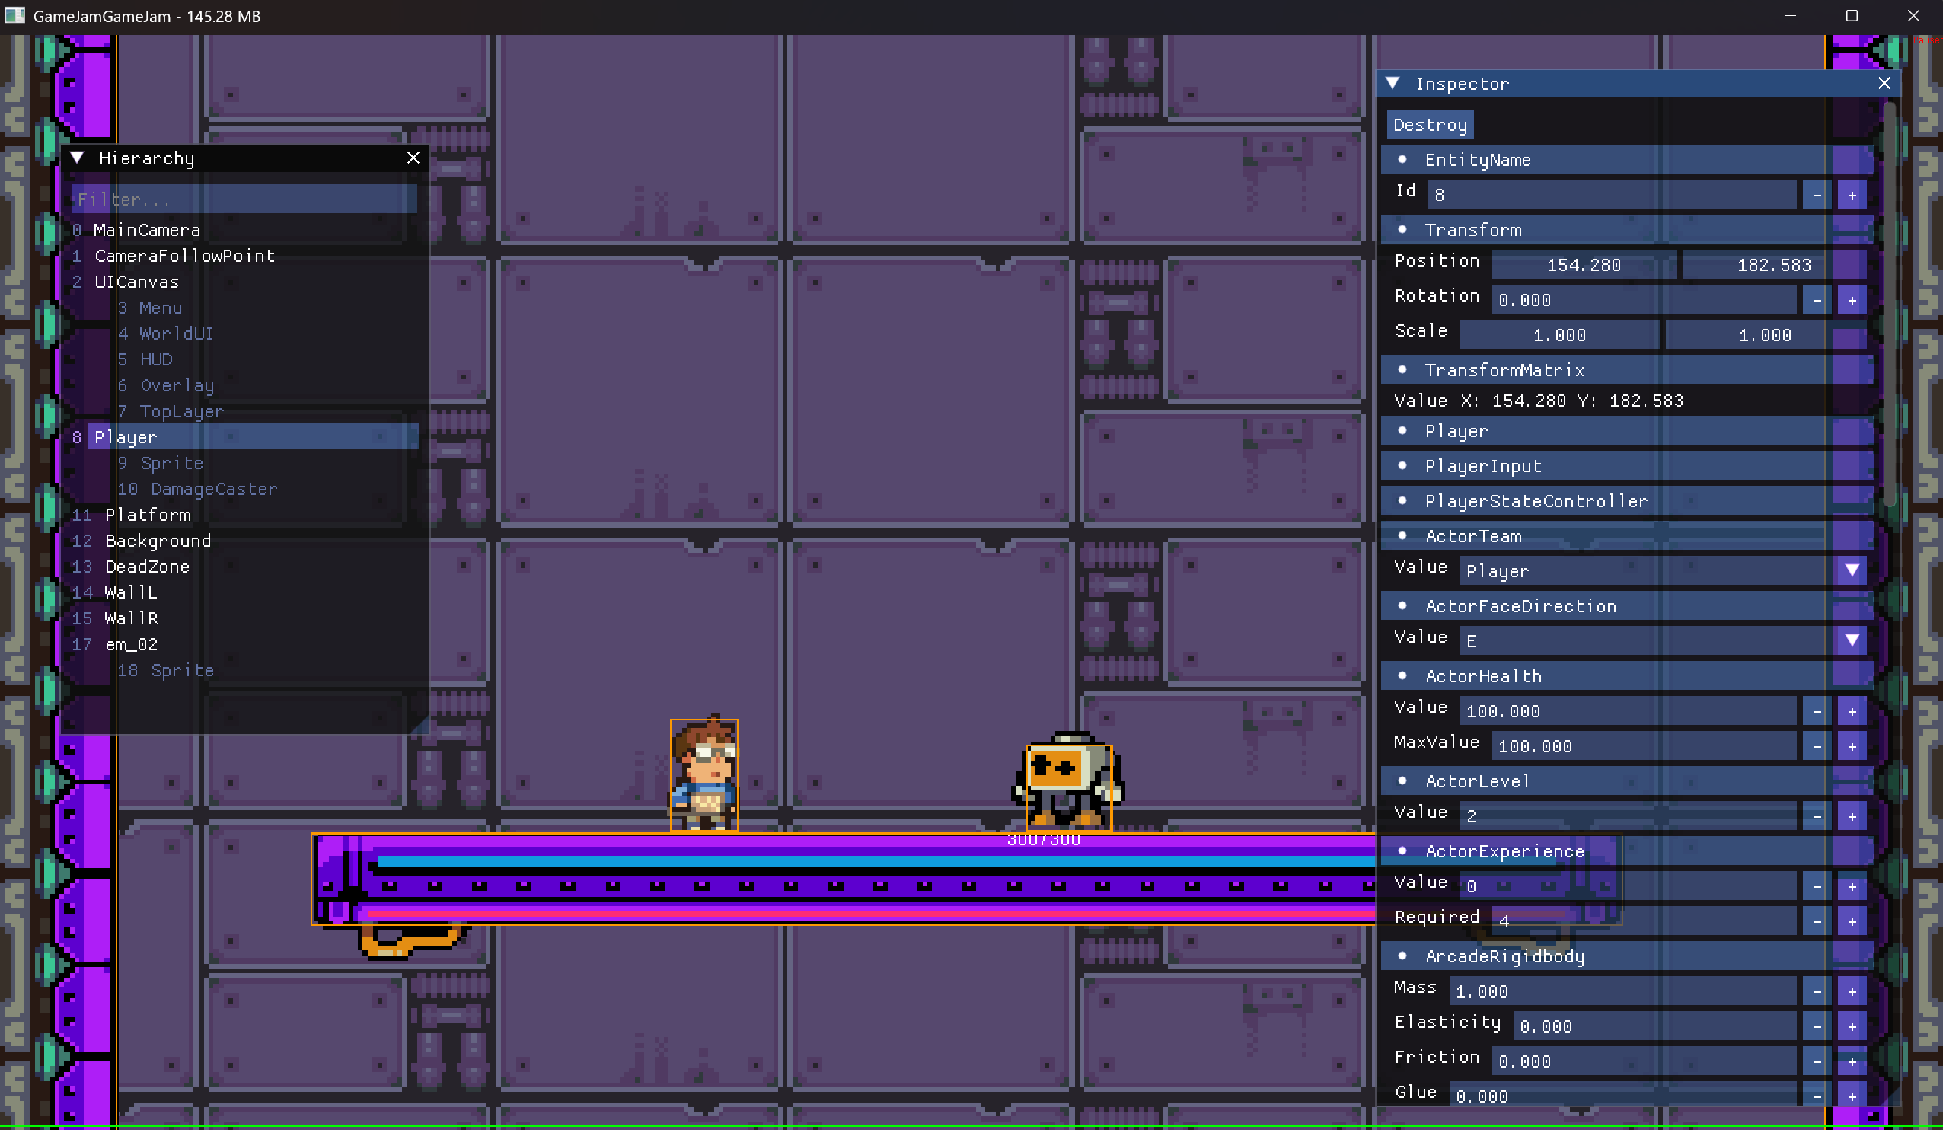
Task: Decrease Rotation using the minus button
Action: tap(1816, 300)
